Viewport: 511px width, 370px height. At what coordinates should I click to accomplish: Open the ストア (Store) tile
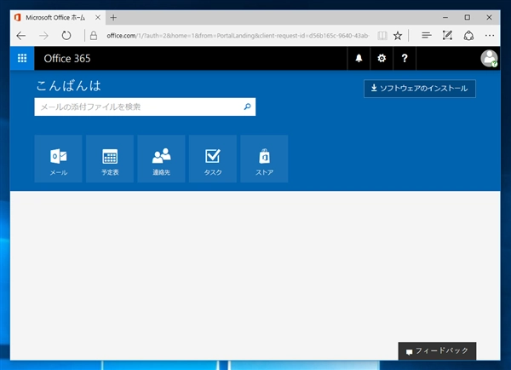[x=264, y=159]
